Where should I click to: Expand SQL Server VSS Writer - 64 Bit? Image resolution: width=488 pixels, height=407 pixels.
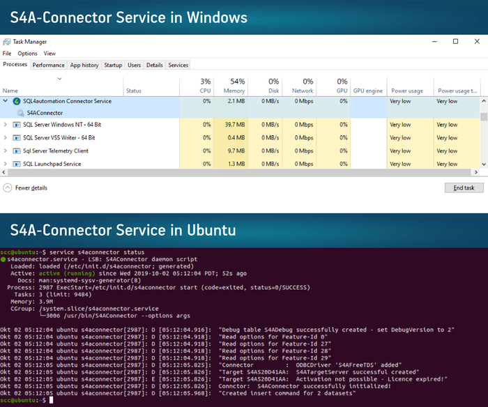pyautogui.click(x=6, y=137)
